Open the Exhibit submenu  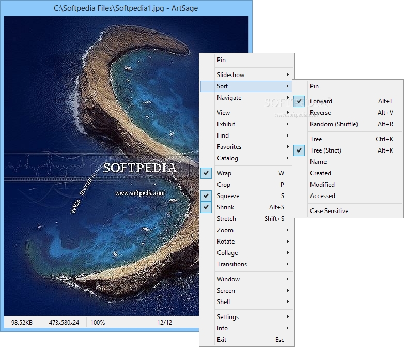pyautogui.click(x=247, y=124)
